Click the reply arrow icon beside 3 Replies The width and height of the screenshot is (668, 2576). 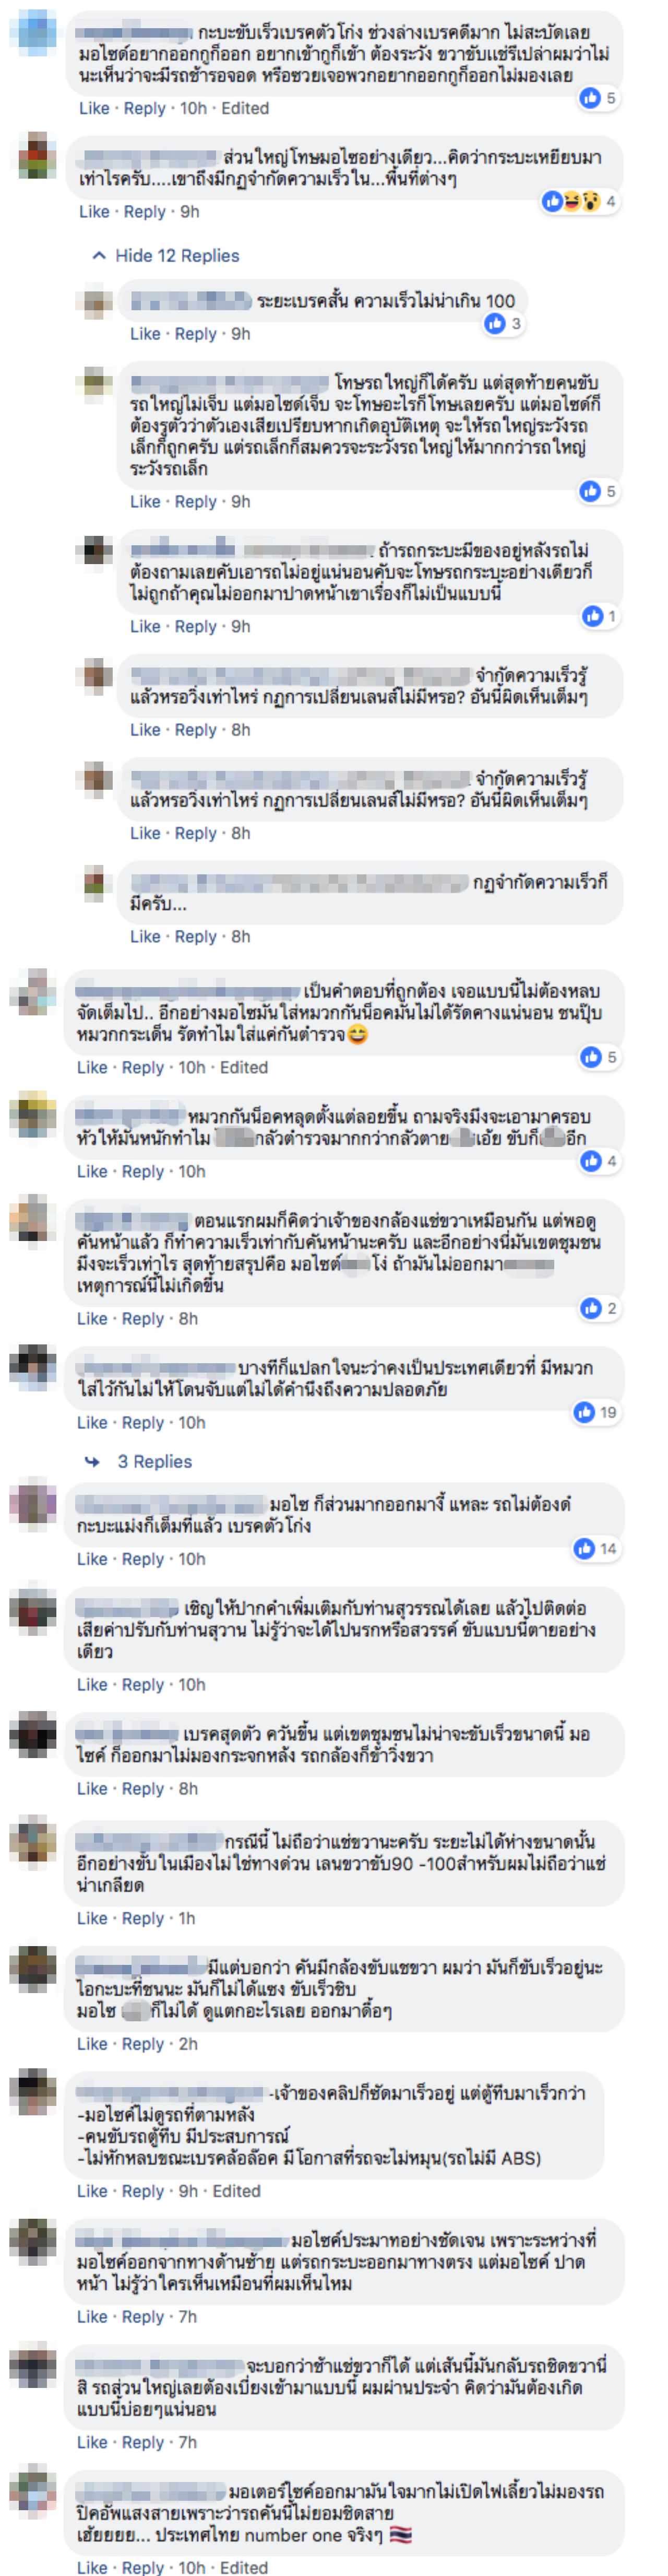pos(93,1461)
